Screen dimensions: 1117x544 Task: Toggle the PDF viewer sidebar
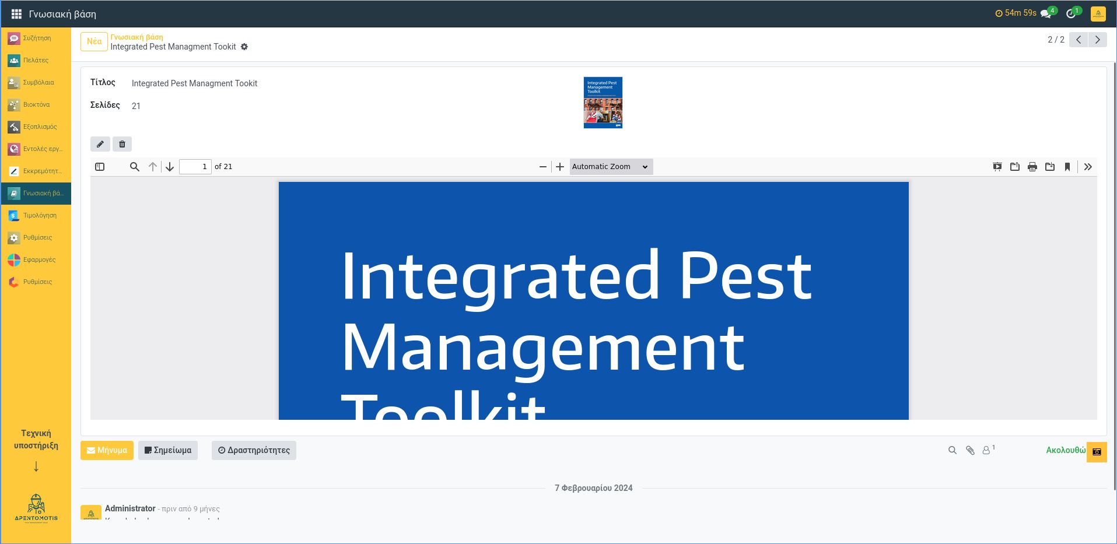point(100,167)
